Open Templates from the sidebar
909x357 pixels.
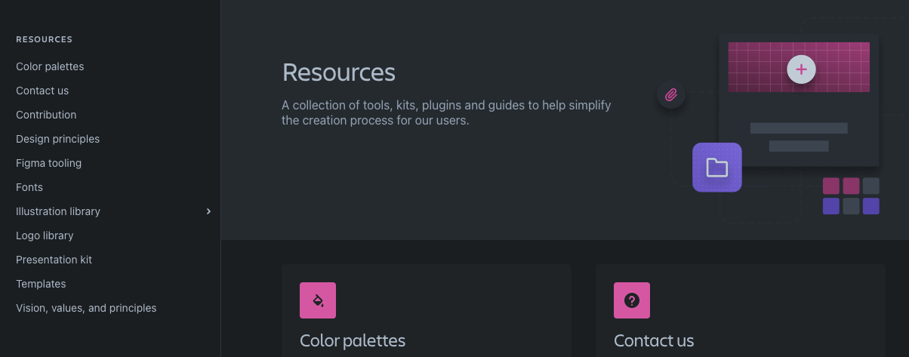tap(41, 284)
